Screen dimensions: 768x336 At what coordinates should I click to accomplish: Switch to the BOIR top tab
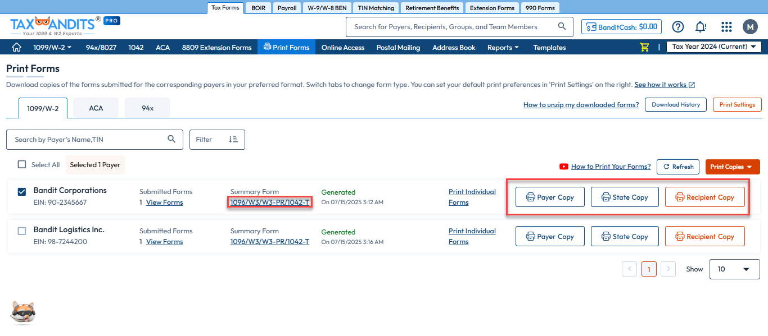tap(259, 8)
